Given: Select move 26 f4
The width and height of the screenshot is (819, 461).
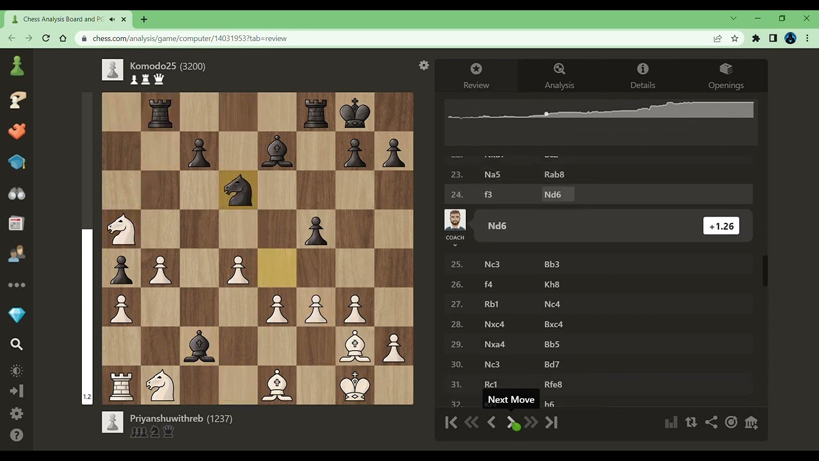Looking at the screenshot, I should coord(489,284).
